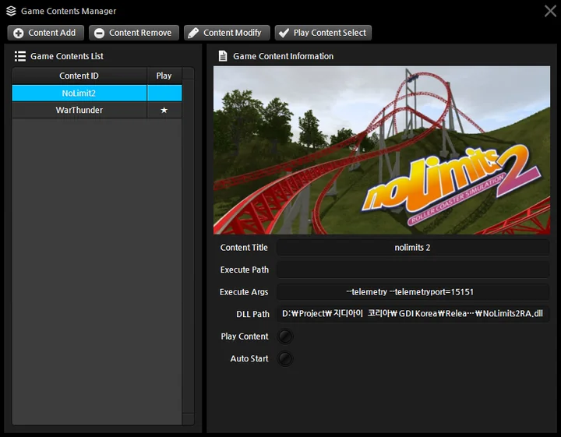Toggle the Auto Start switch

[x=285, y=358]
